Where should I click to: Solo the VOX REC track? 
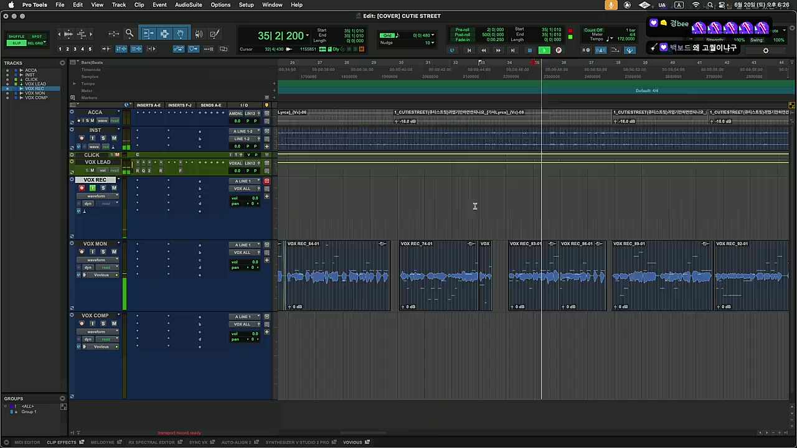pyautogui.click(x=103, y=188)
